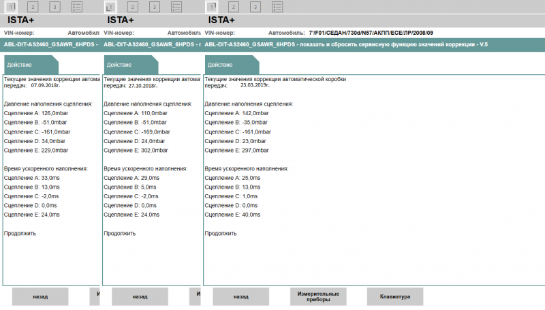This screenshot has width=545, height=310.
Task: Click Продолжить in right window
Action: click(x=220, y=233)
